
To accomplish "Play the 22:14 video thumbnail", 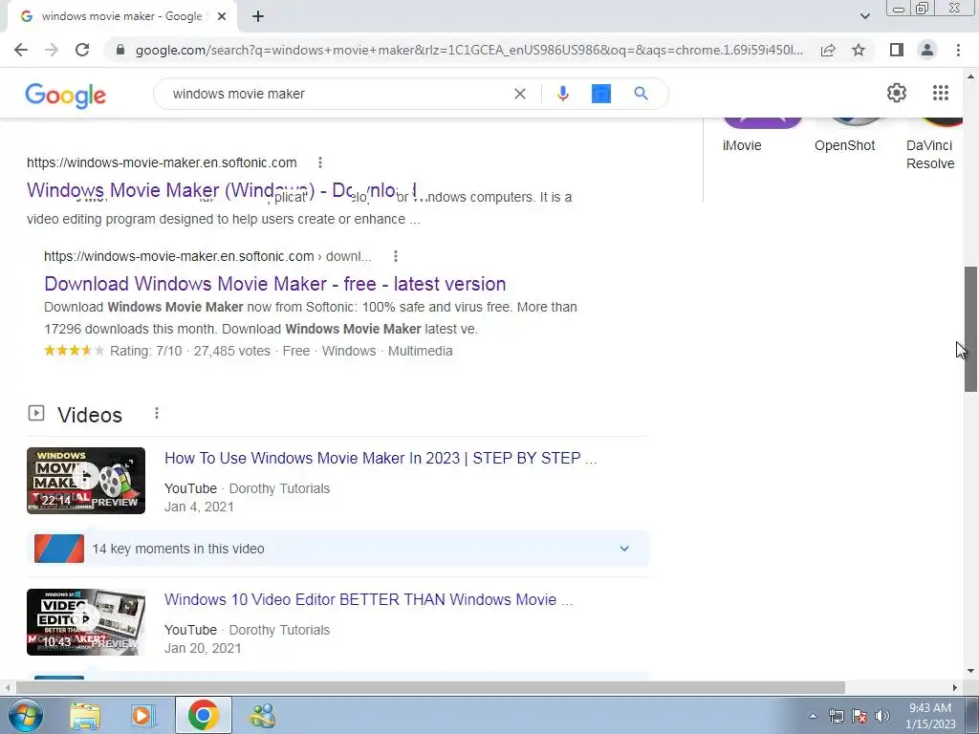I will pos(86,481).
